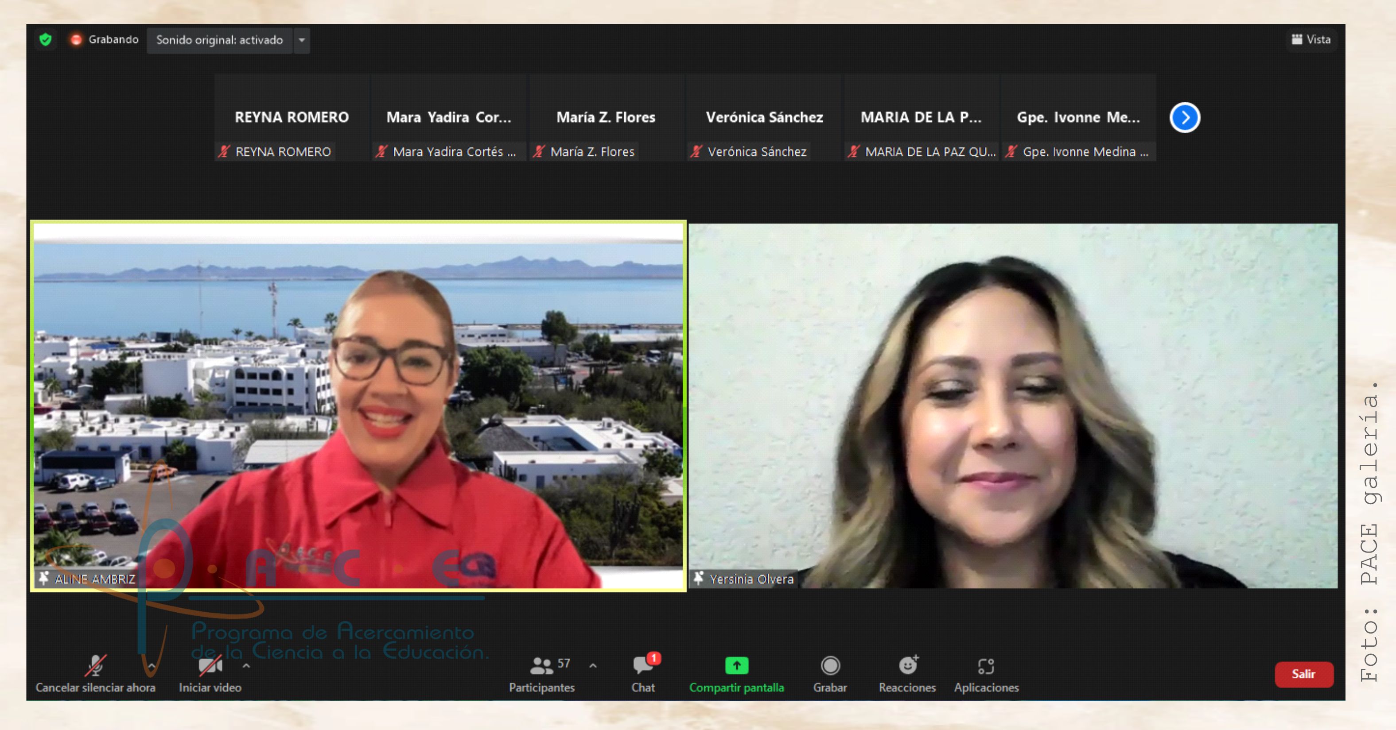
Task: Toggle Sonido original: activado button
Action: pyautogui.click(x=219, y=40)
